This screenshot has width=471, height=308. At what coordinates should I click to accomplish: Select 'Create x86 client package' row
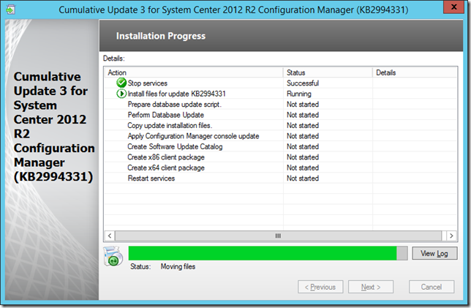(281, 157)
